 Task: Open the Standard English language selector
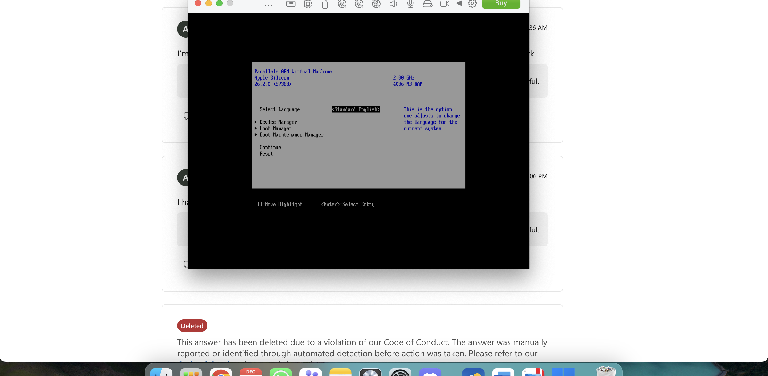pyautogui.click(x=356, y=109)
